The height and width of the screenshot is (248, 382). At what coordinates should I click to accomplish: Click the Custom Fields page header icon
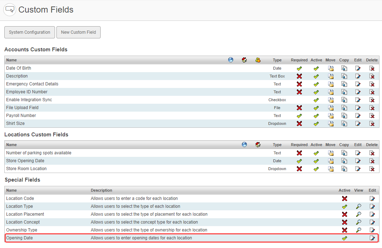(10, 10)
